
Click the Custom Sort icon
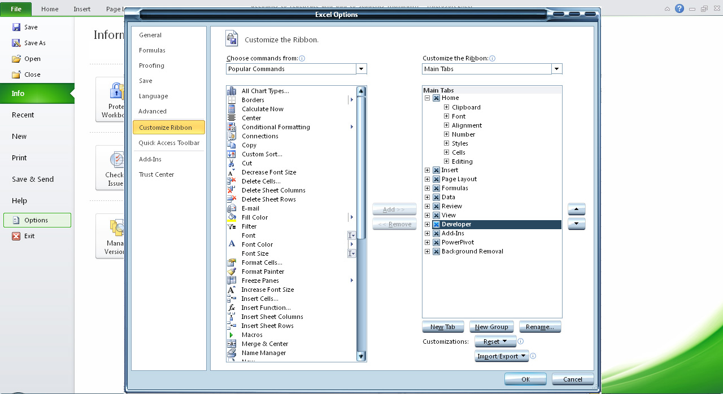(232, 154)
